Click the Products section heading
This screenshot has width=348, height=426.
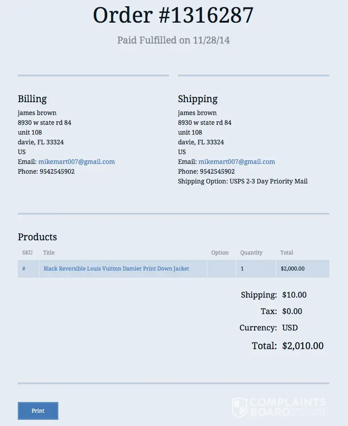pyautogui.click(x=37, y=237)
